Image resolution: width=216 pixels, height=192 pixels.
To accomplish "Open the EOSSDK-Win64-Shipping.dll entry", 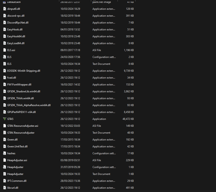I will tap(24, 71).
